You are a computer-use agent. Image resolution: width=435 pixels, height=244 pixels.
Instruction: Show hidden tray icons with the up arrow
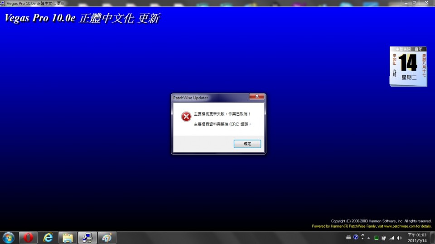click(369, 238)
